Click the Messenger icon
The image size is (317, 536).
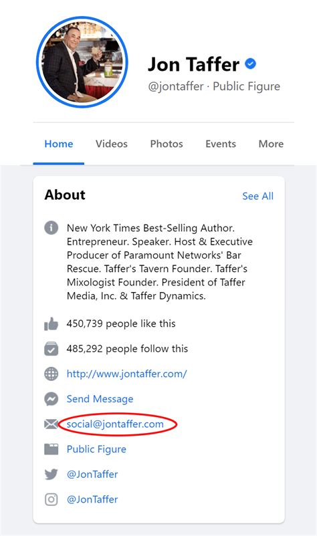[51, 399]
